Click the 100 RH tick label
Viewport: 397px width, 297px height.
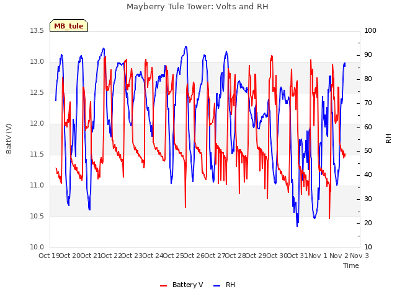click(370, 31)
